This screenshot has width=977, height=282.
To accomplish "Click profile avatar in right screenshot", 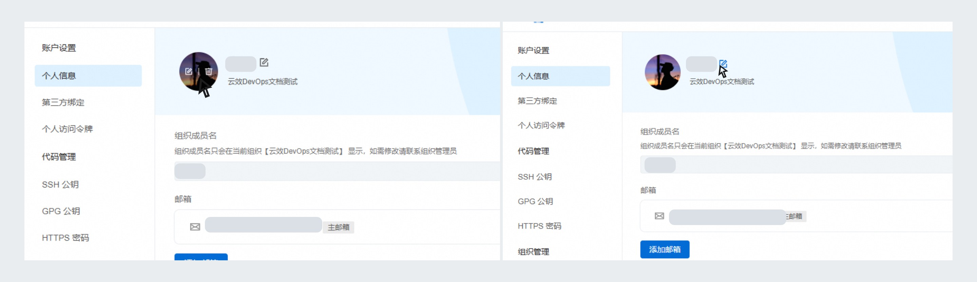I will (662, 72).
